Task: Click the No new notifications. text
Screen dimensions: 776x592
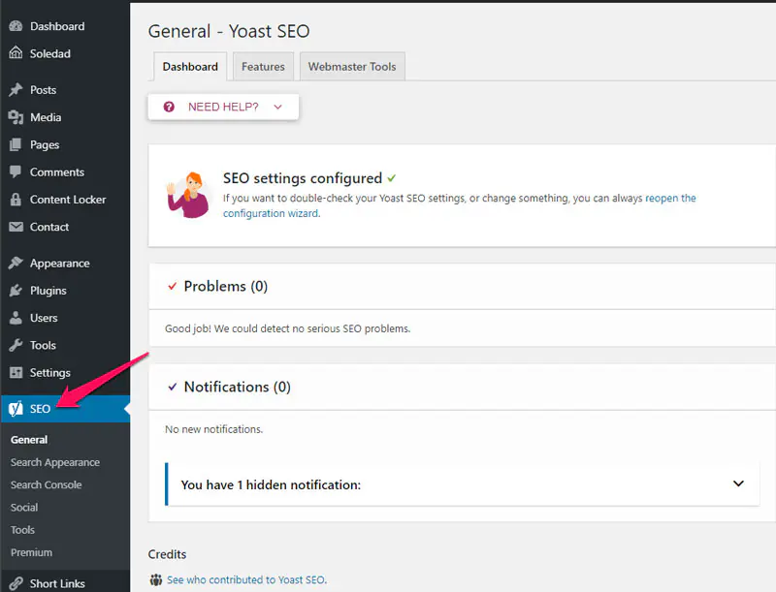Action: (213, 429)
